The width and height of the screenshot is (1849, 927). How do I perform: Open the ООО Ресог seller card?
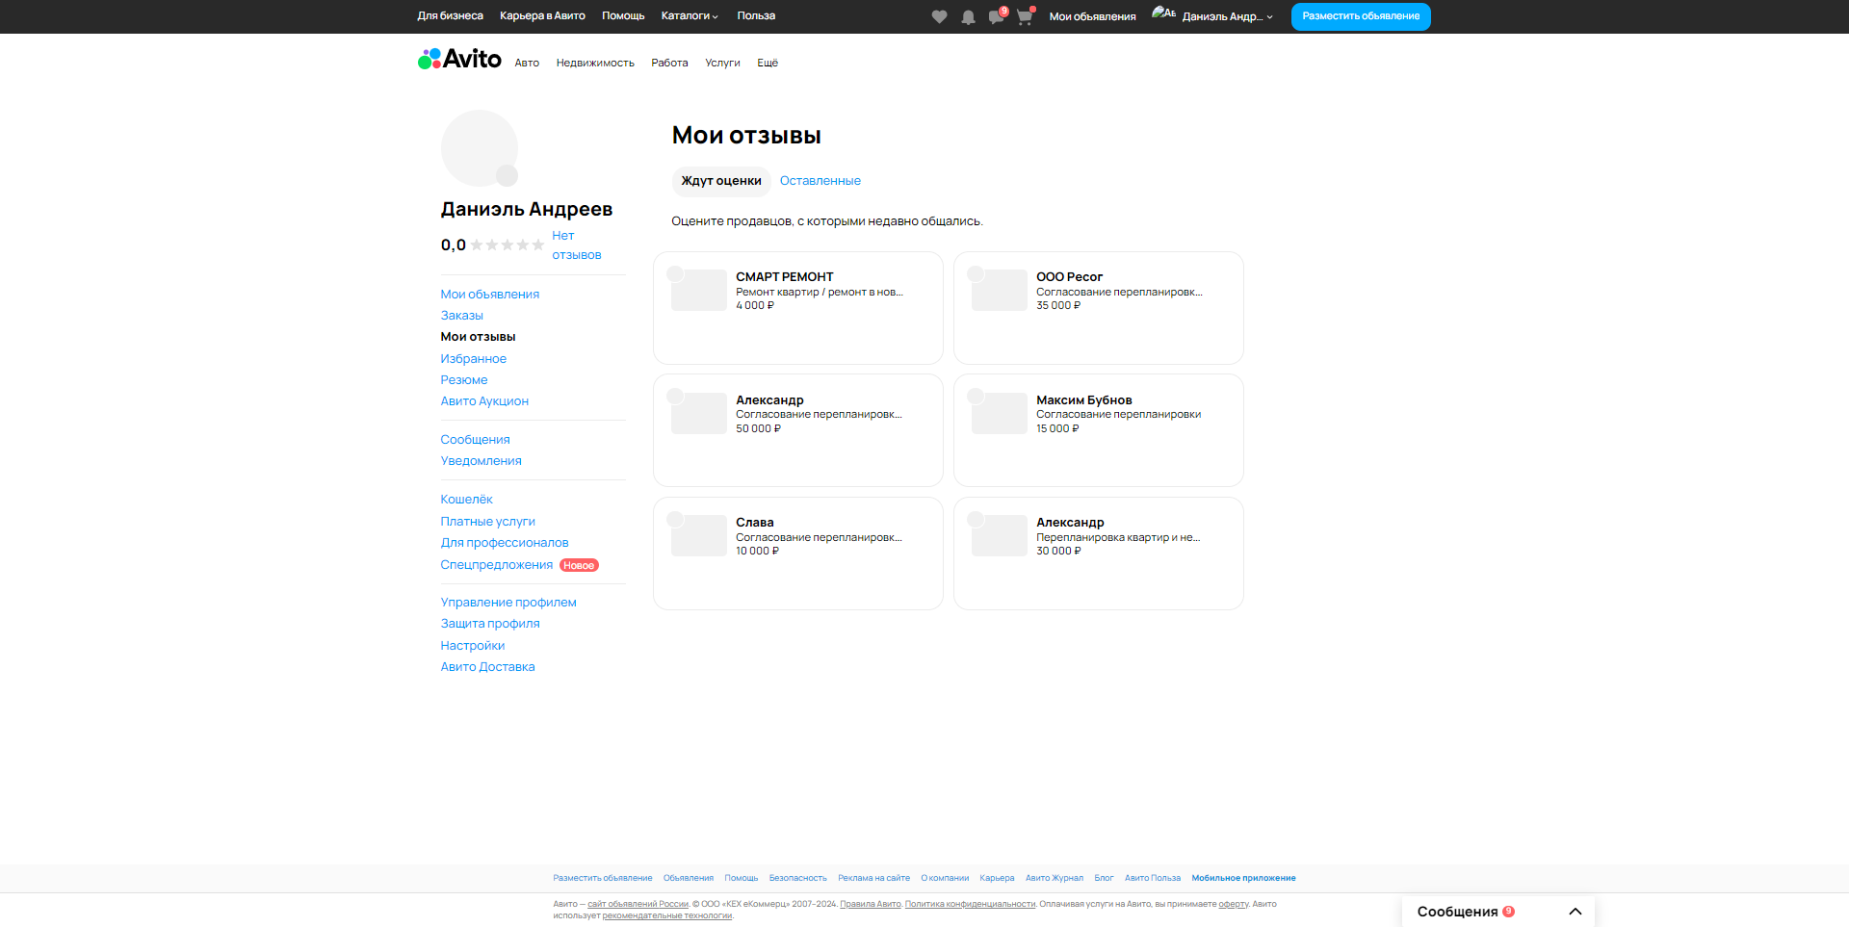pyautogui.click(x=1099, y=308)
